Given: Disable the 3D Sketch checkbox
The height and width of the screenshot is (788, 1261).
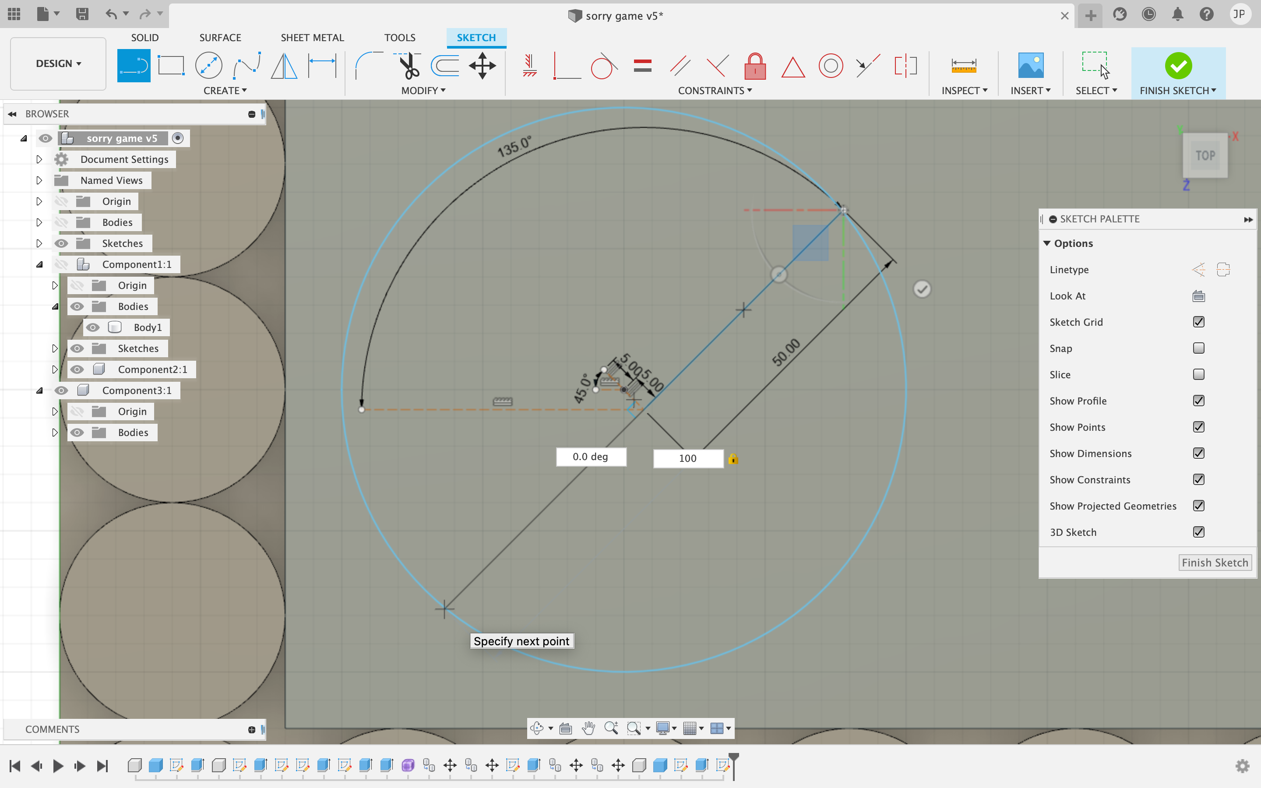Looking at the screenshot, I should pos(1199,532).
